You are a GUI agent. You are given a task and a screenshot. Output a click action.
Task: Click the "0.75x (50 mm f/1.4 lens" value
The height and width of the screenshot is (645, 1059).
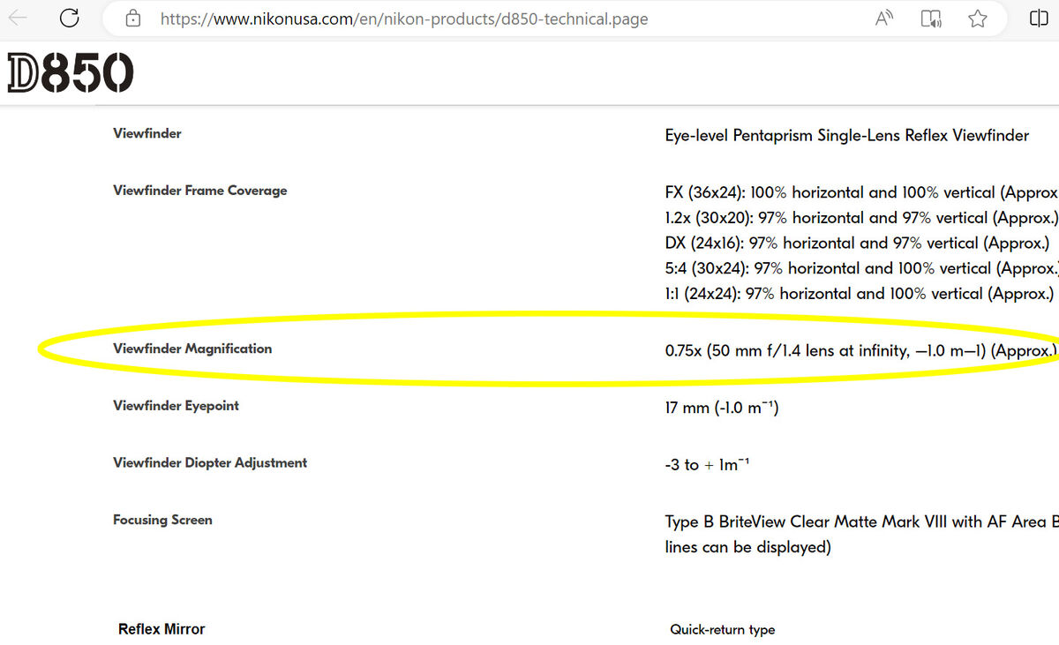pyautogui.click(x=861, y=351)
